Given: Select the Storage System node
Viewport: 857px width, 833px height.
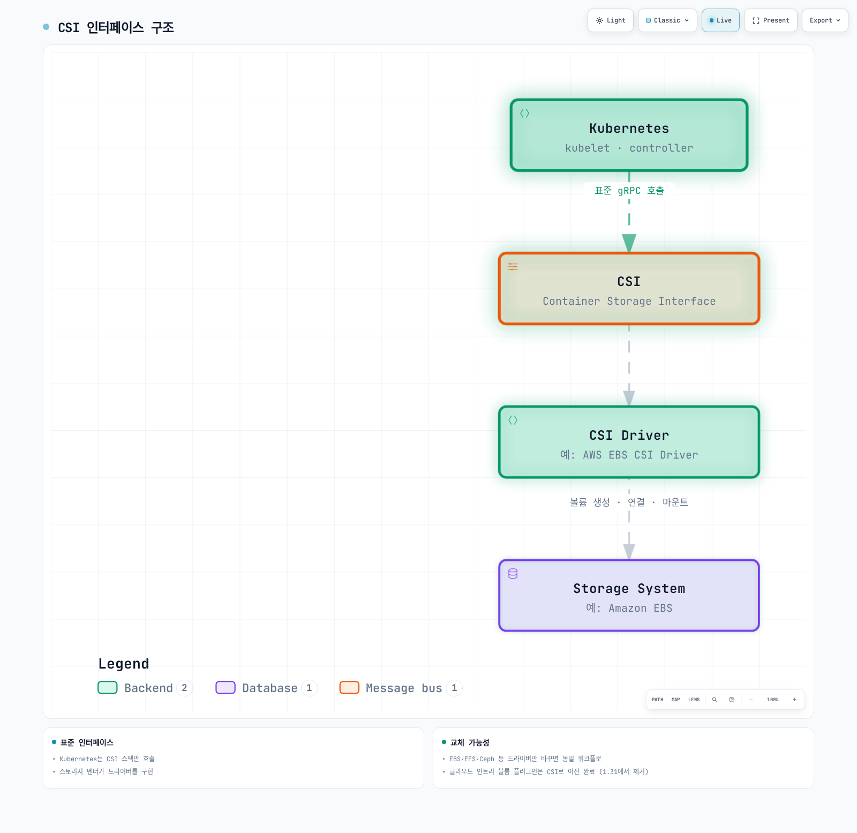Looking at the screenshot, I should pyautogui.click(x=629, y=595).
